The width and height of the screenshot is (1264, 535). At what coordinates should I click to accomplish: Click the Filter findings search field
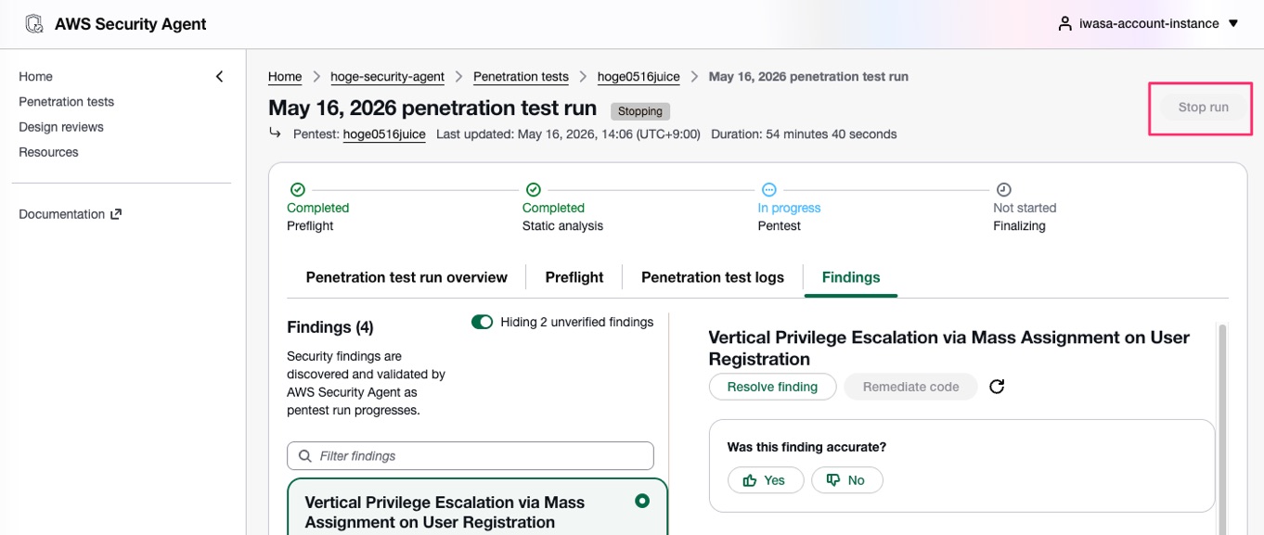pyautogui.click(x=471, y=456)
